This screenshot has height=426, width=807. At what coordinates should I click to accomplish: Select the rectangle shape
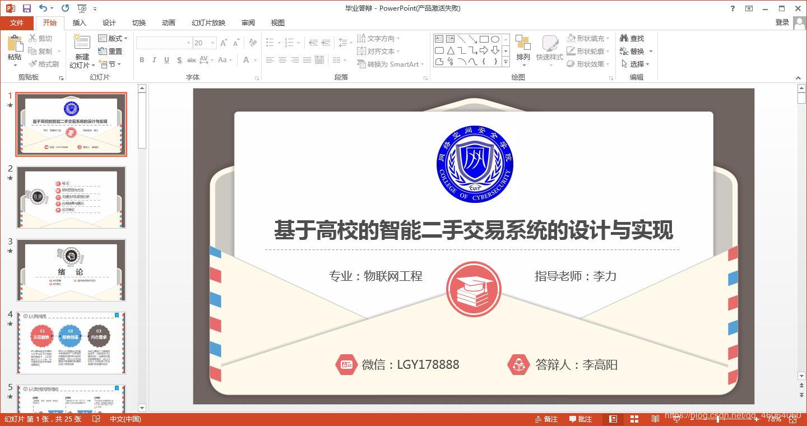point(484,39)
